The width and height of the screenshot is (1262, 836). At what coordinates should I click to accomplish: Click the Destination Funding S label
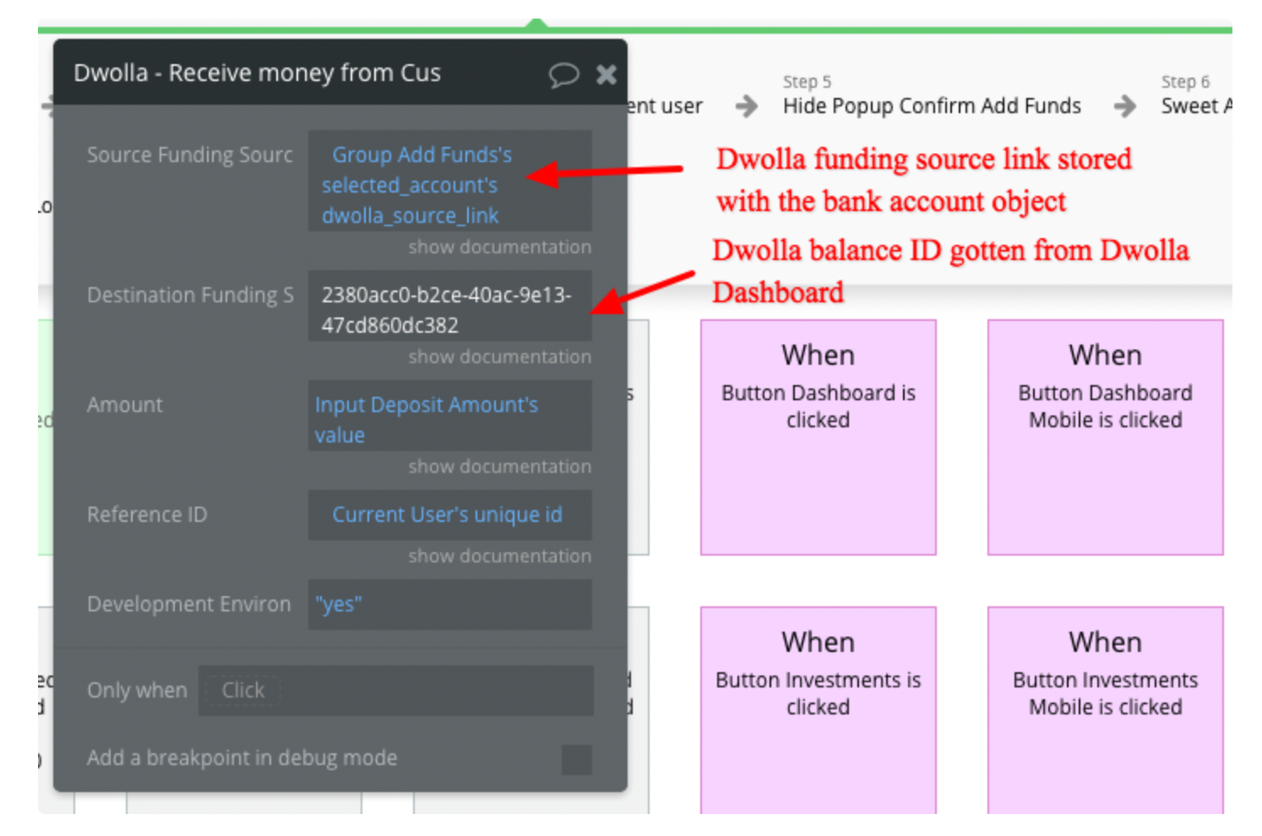tap(190, 296)
